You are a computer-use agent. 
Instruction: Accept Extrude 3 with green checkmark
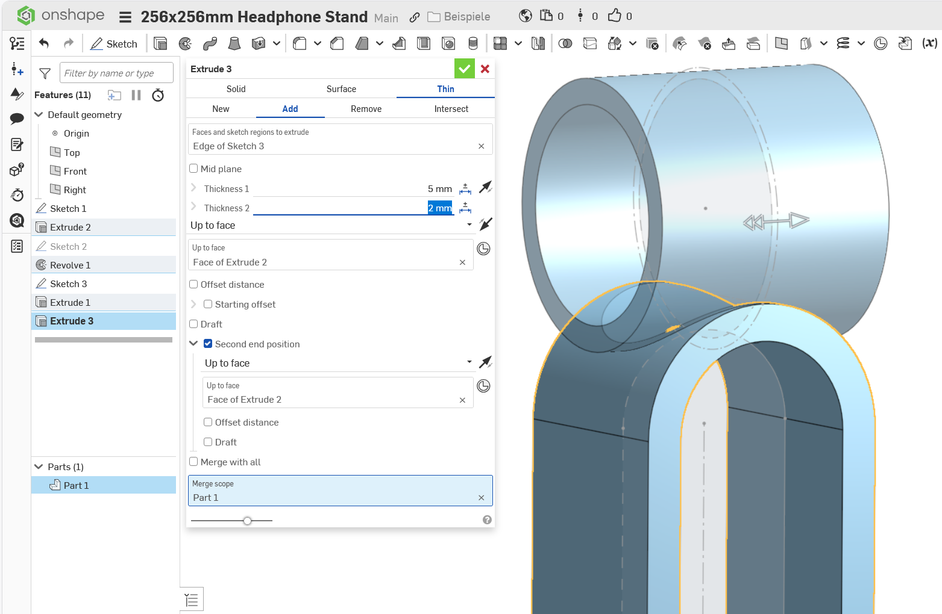point(464,69)
